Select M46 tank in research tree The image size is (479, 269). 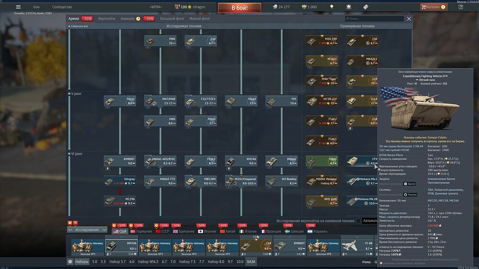point(160,41)
